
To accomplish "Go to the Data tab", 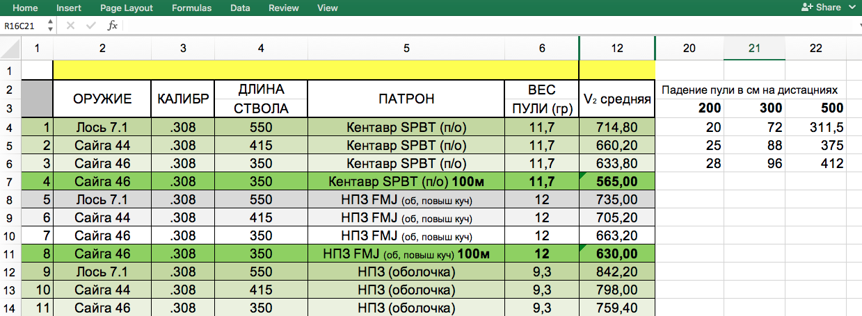I will pos(240,8).
